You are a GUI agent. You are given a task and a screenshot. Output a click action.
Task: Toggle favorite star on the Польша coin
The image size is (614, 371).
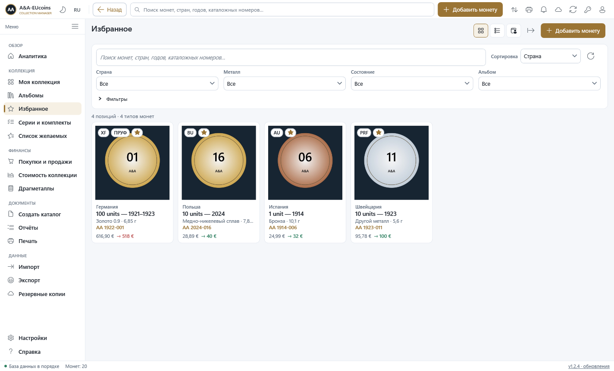[x=204, y=132]
